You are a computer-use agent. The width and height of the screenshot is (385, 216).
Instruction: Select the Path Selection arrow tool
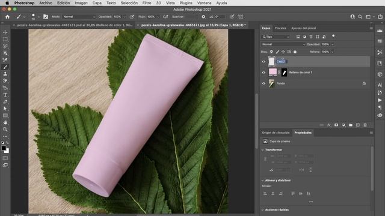tap(5, 109)
